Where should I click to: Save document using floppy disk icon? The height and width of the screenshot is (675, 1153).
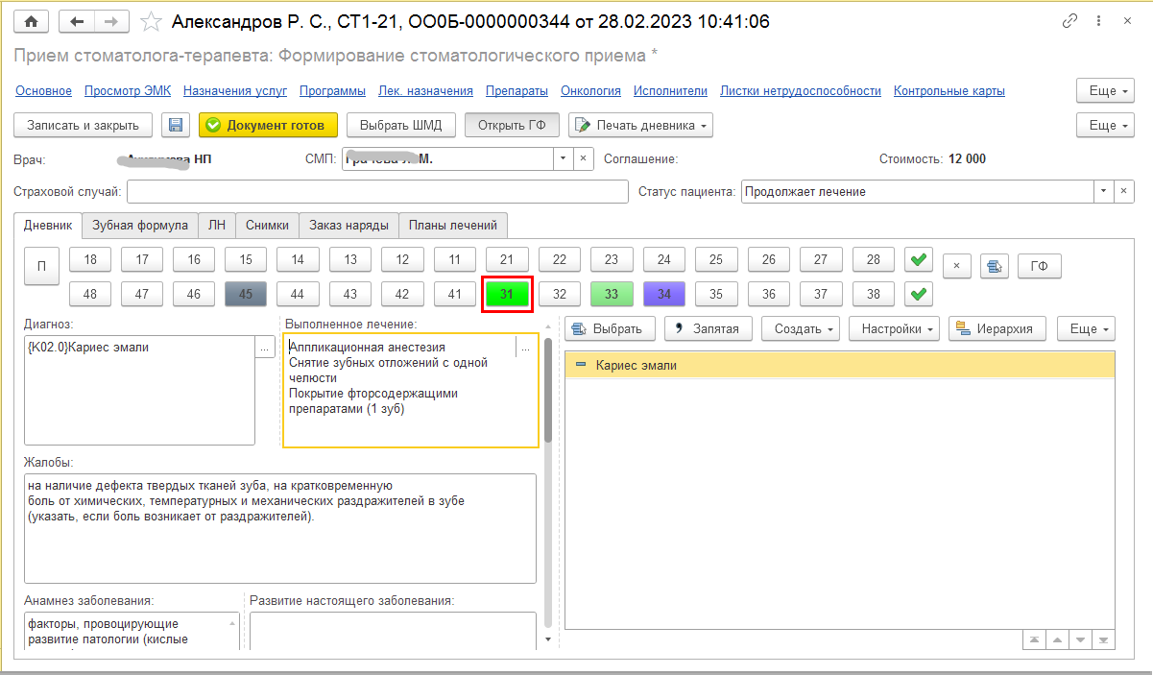coord(175,125)
